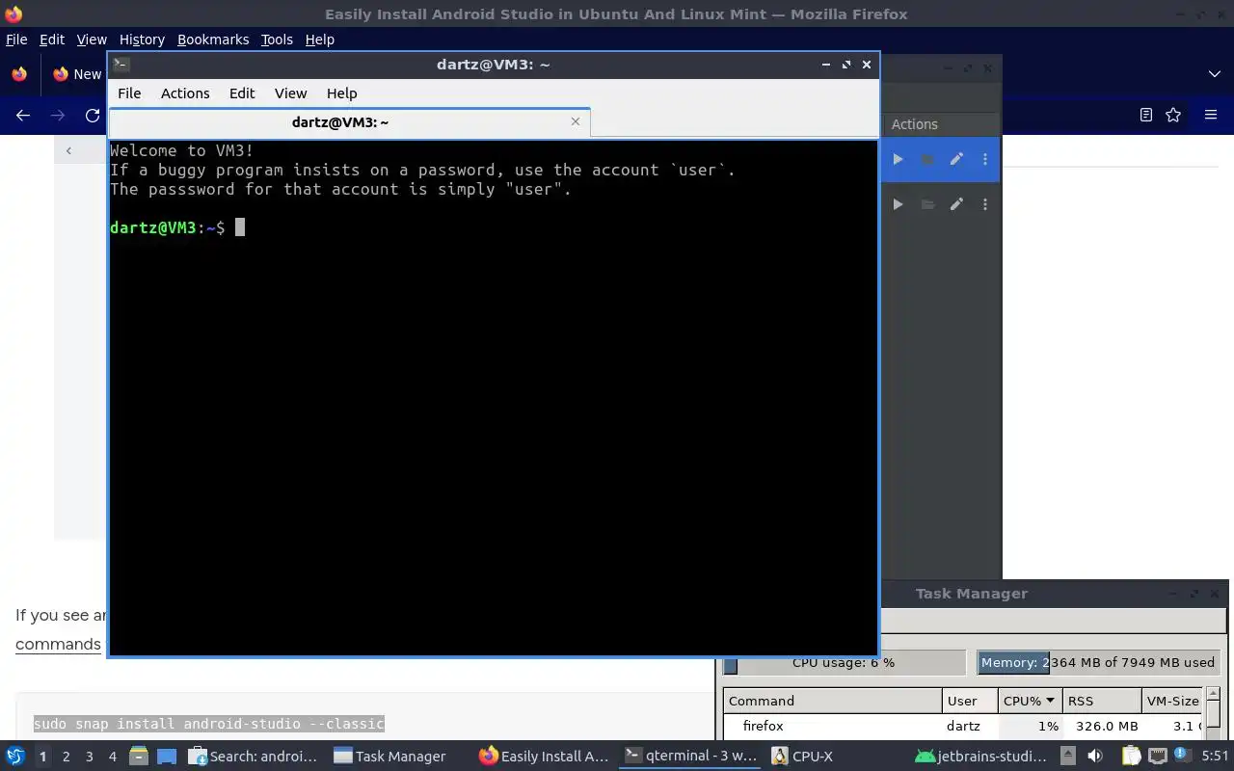
Task: Open the Help menu in qterminal
Action: (x=341, y=93)
